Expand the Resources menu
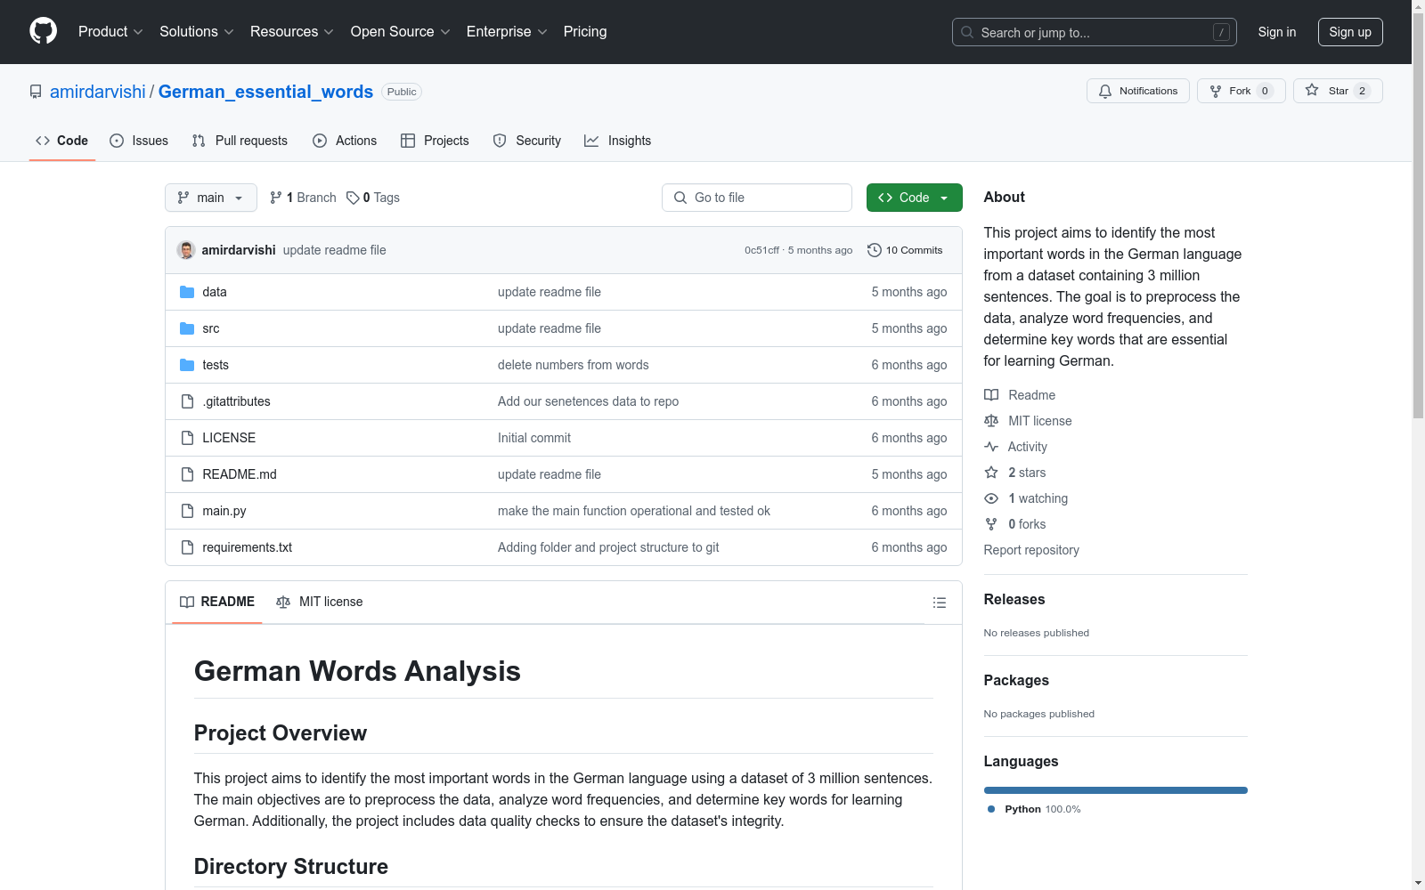Screen dimensions: 1425x890 pyautogui.click(x=292, y=31)
